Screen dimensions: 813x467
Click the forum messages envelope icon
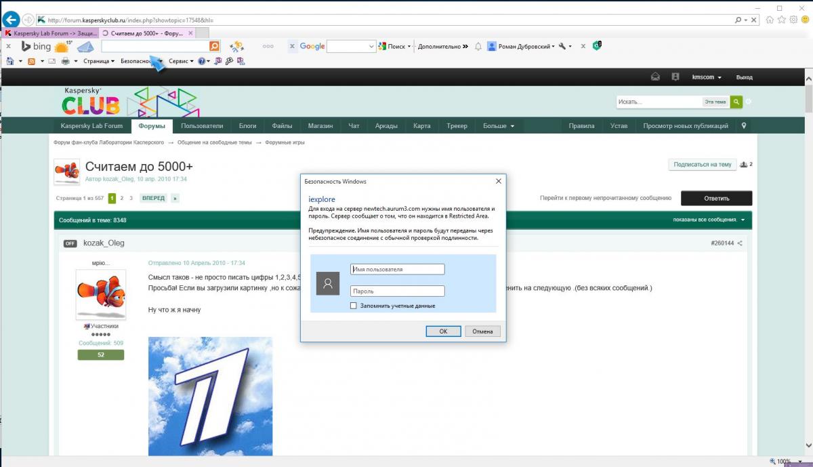[655, 77]
